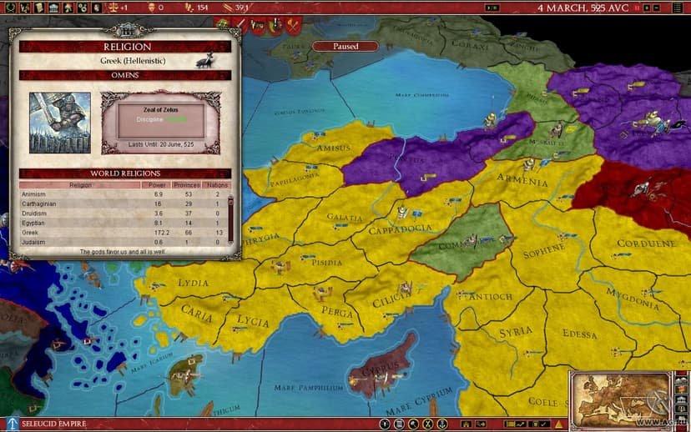Click the Seleucid Empire flag icon

[x=13, y=424]
